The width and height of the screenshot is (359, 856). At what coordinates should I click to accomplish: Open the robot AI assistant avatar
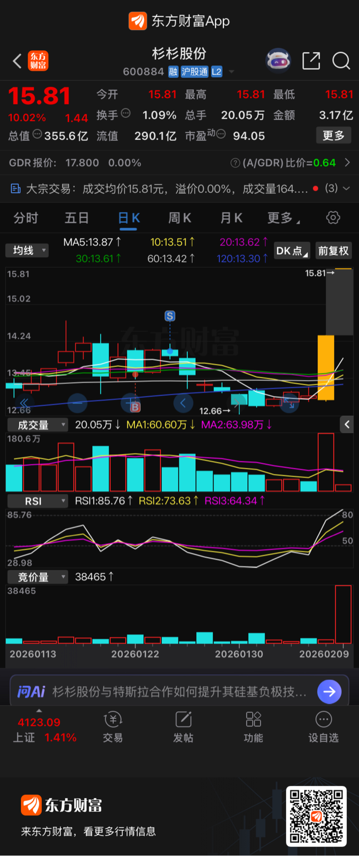(279, 60)
